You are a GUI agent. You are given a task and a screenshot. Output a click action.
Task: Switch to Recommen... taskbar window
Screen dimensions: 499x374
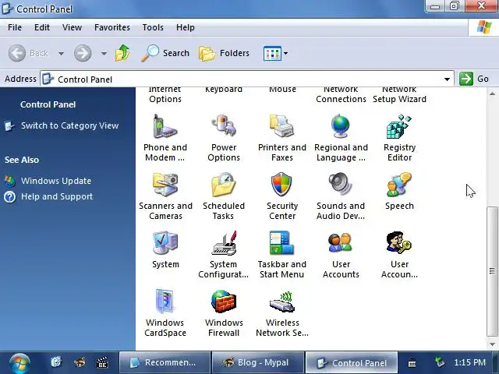click(165, 362)
